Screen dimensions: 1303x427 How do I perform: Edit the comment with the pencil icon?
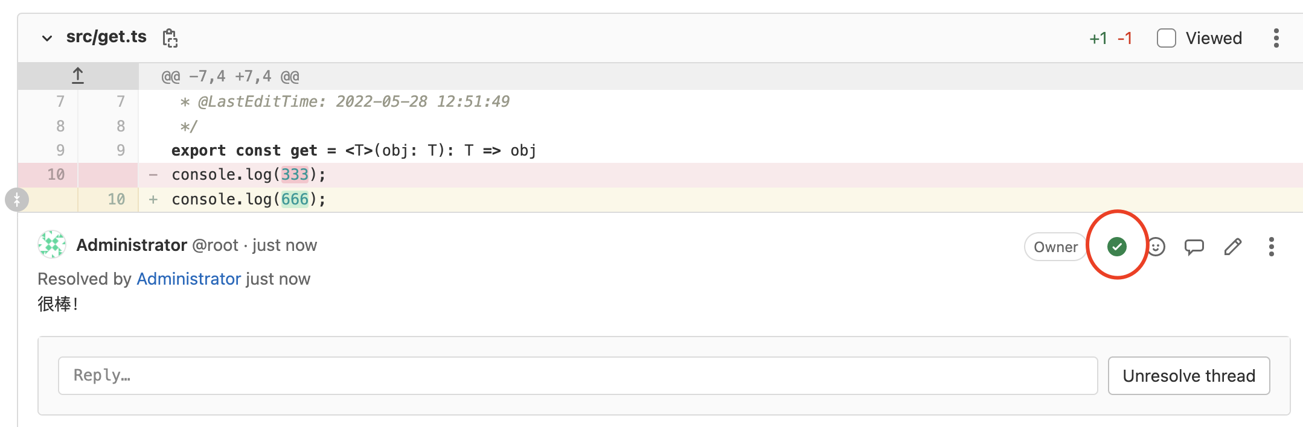(x=1233, y=247)
